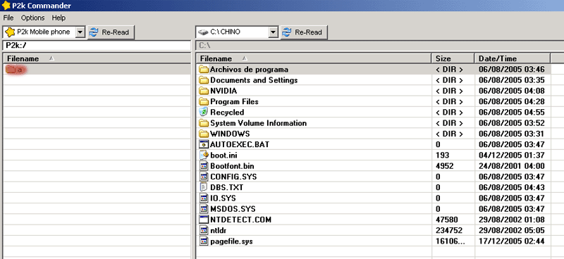Click the size value 193
Screen dimensions: 564x259
point(443,155)
